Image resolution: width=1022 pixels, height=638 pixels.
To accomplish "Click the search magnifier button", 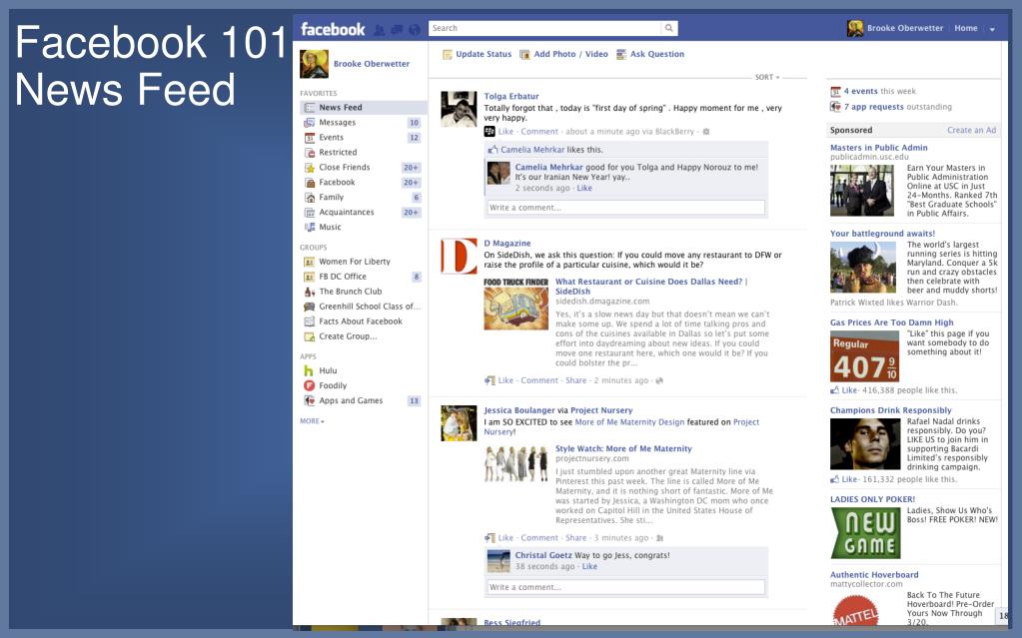I will pyautogui.click(x=668, y=28).
